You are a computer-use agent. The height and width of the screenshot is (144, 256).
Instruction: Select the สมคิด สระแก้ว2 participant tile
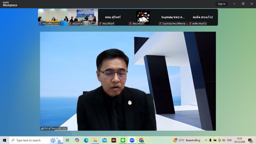(x=203, y=17)
